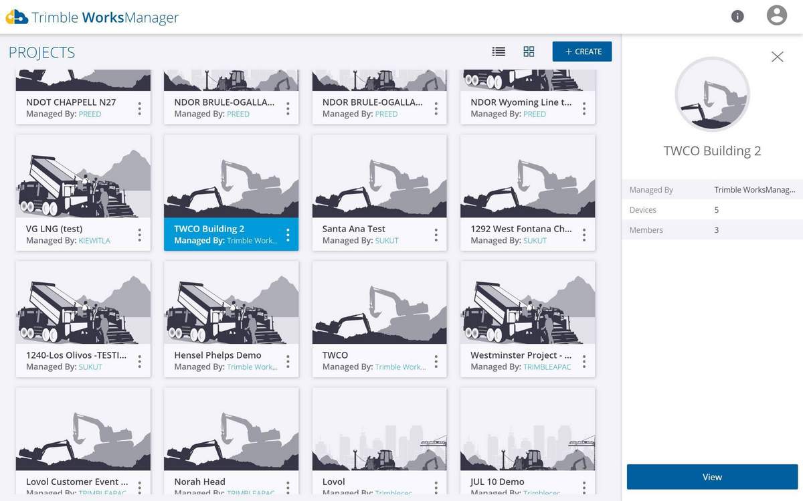
Task: Switch to the grid view layout
Action: (529, 51)
